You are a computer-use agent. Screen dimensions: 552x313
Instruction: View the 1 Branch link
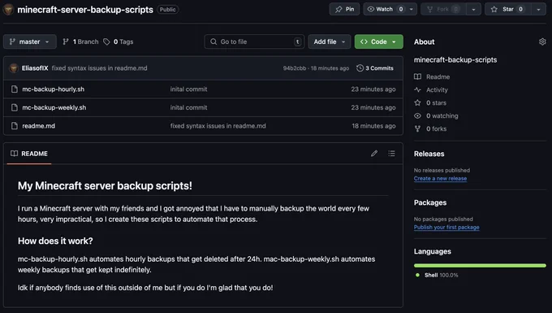tap(80, 41)
